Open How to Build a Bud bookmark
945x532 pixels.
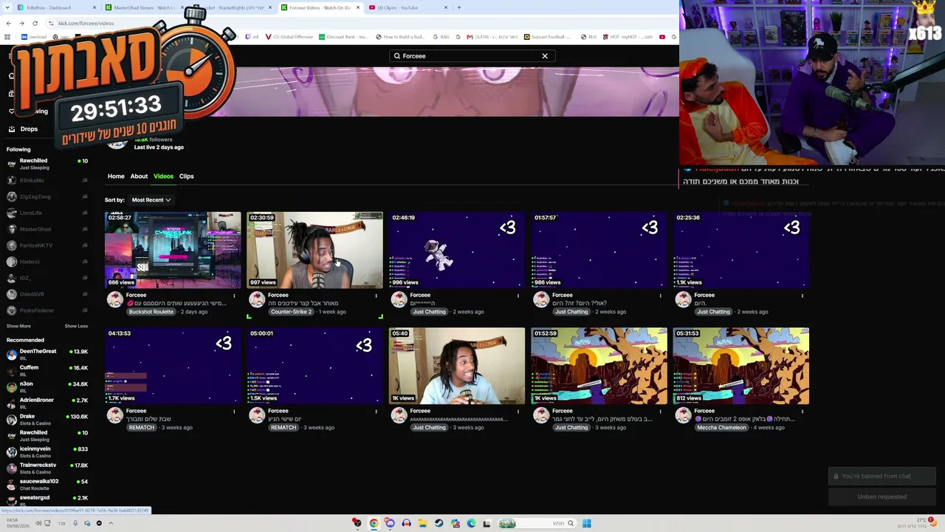pos(399,37)
